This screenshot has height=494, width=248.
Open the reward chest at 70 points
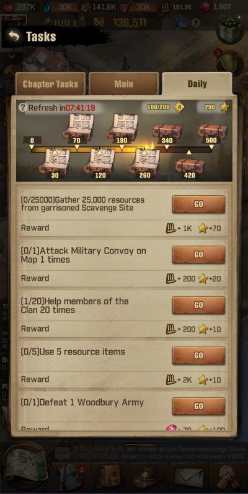point(77,127)
